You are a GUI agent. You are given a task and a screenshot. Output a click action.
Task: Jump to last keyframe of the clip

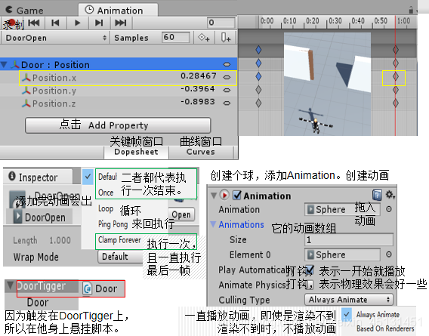121,23
